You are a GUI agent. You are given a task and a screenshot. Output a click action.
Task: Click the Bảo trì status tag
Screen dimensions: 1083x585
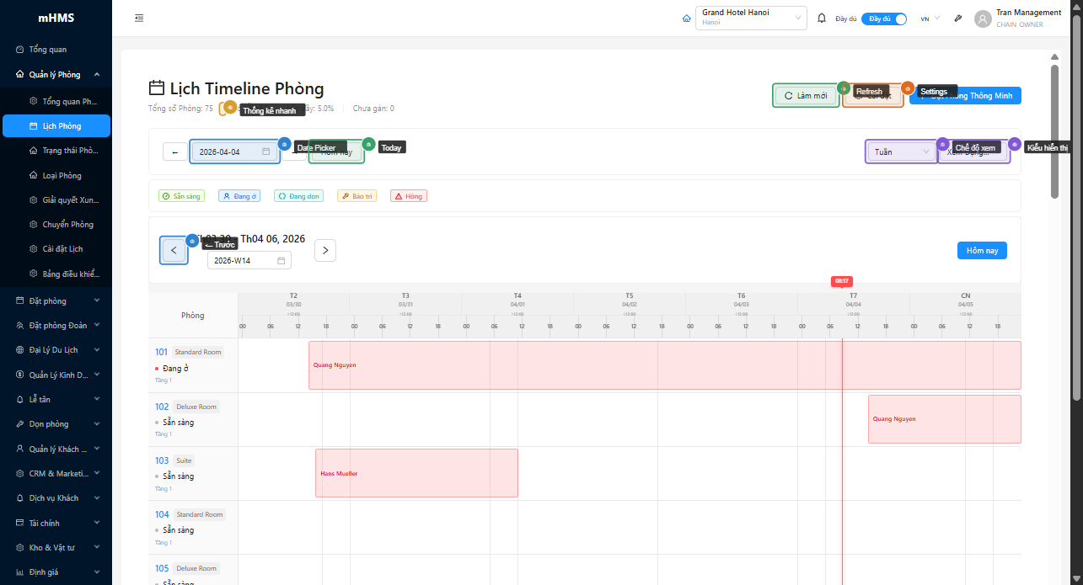point(357,196)
